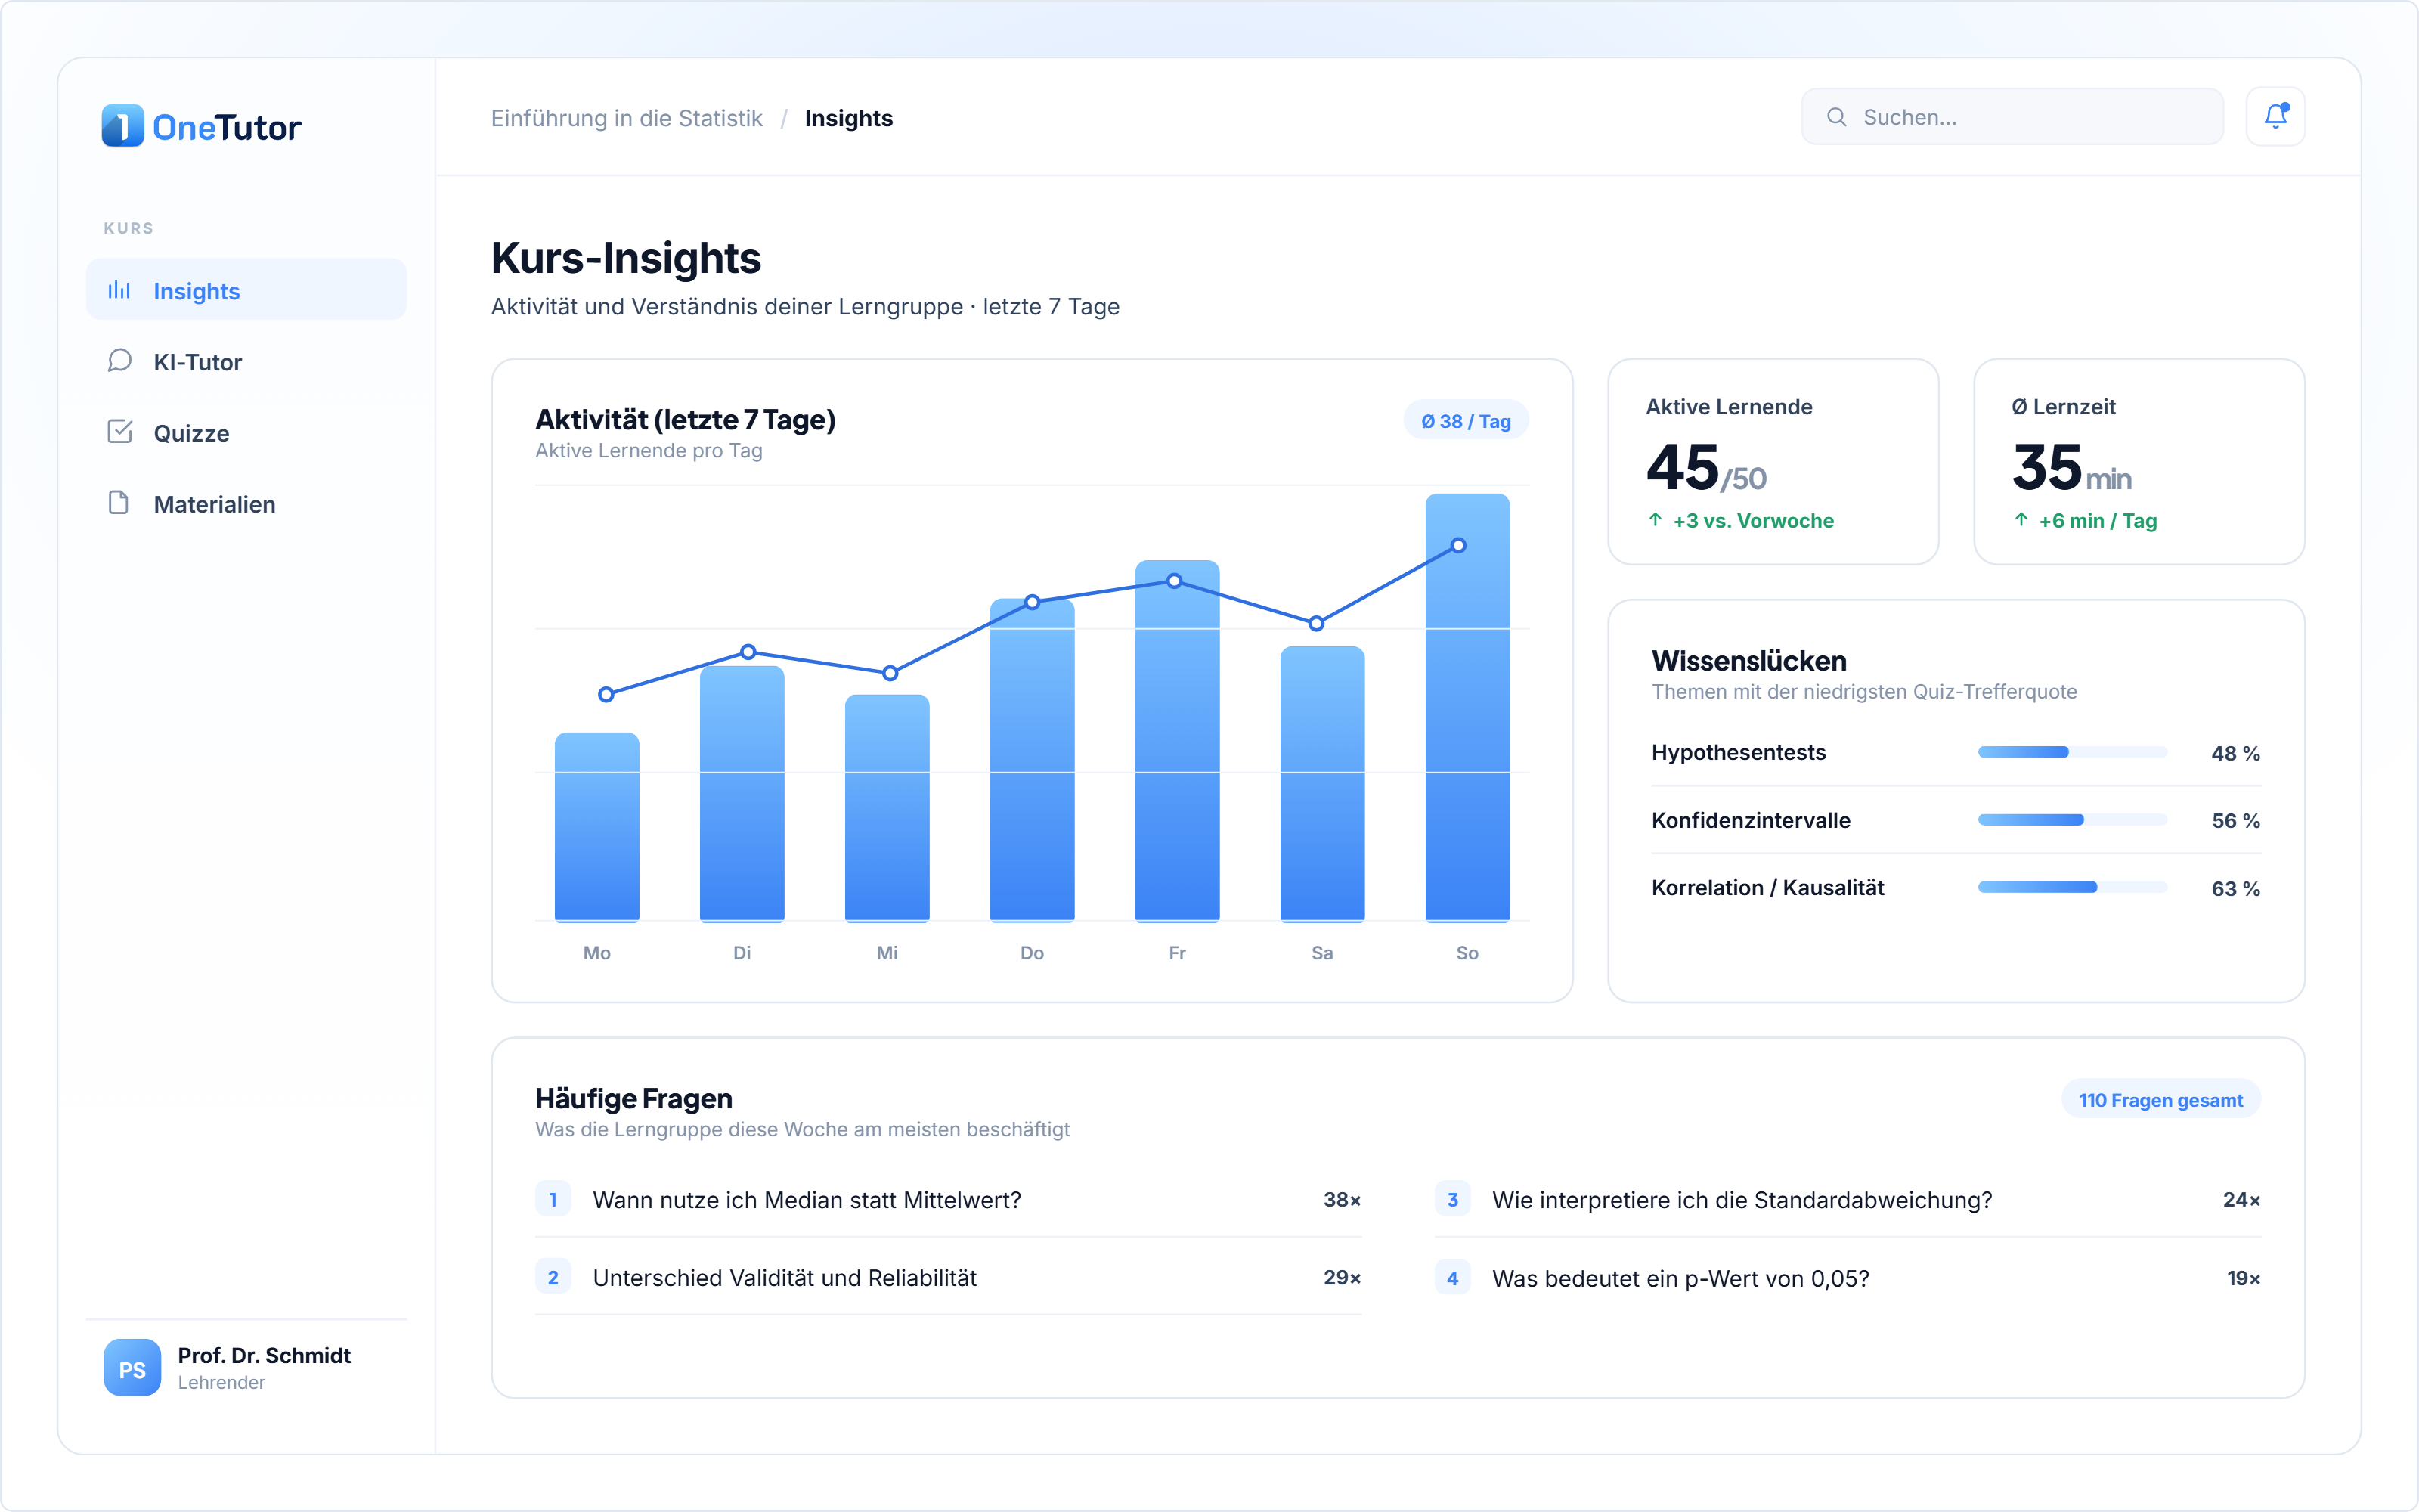Click the green arrow beside +6 min / Tag
This screenshot has height=1512, width=2419.
[2021, 520]
